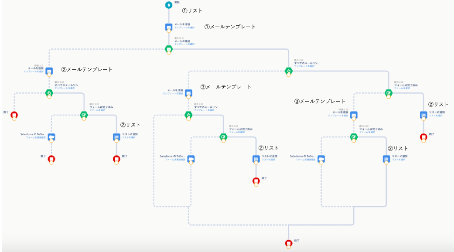Click add-step circle under first Send Email node

169,31
